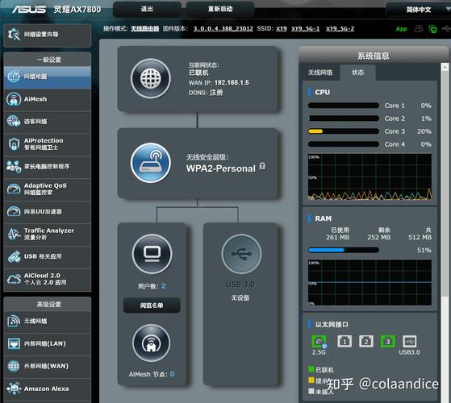The image size is (451, 403).
Task: Click the Core 1 CPU usage bar
Action: (x=343, y=106)
